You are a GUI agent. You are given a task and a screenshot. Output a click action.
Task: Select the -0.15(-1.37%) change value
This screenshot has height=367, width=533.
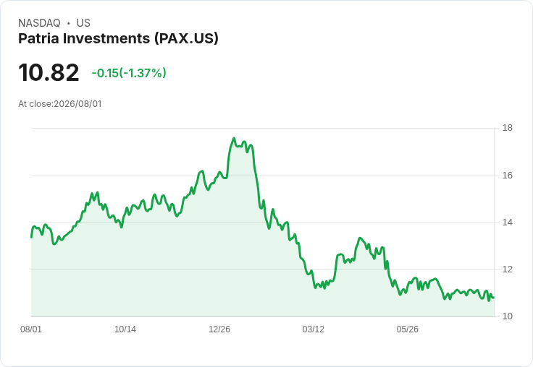tap(129, 73)
